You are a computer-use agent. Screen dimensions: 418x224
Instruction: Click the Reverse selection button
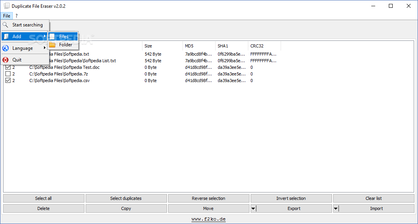click(x=209, y=198)
